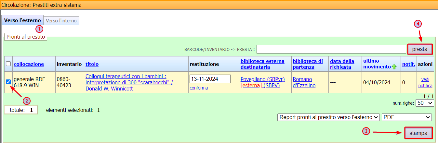
Task: Click the restituzione date field 13-11-2024
Action: tap(210, 79)
